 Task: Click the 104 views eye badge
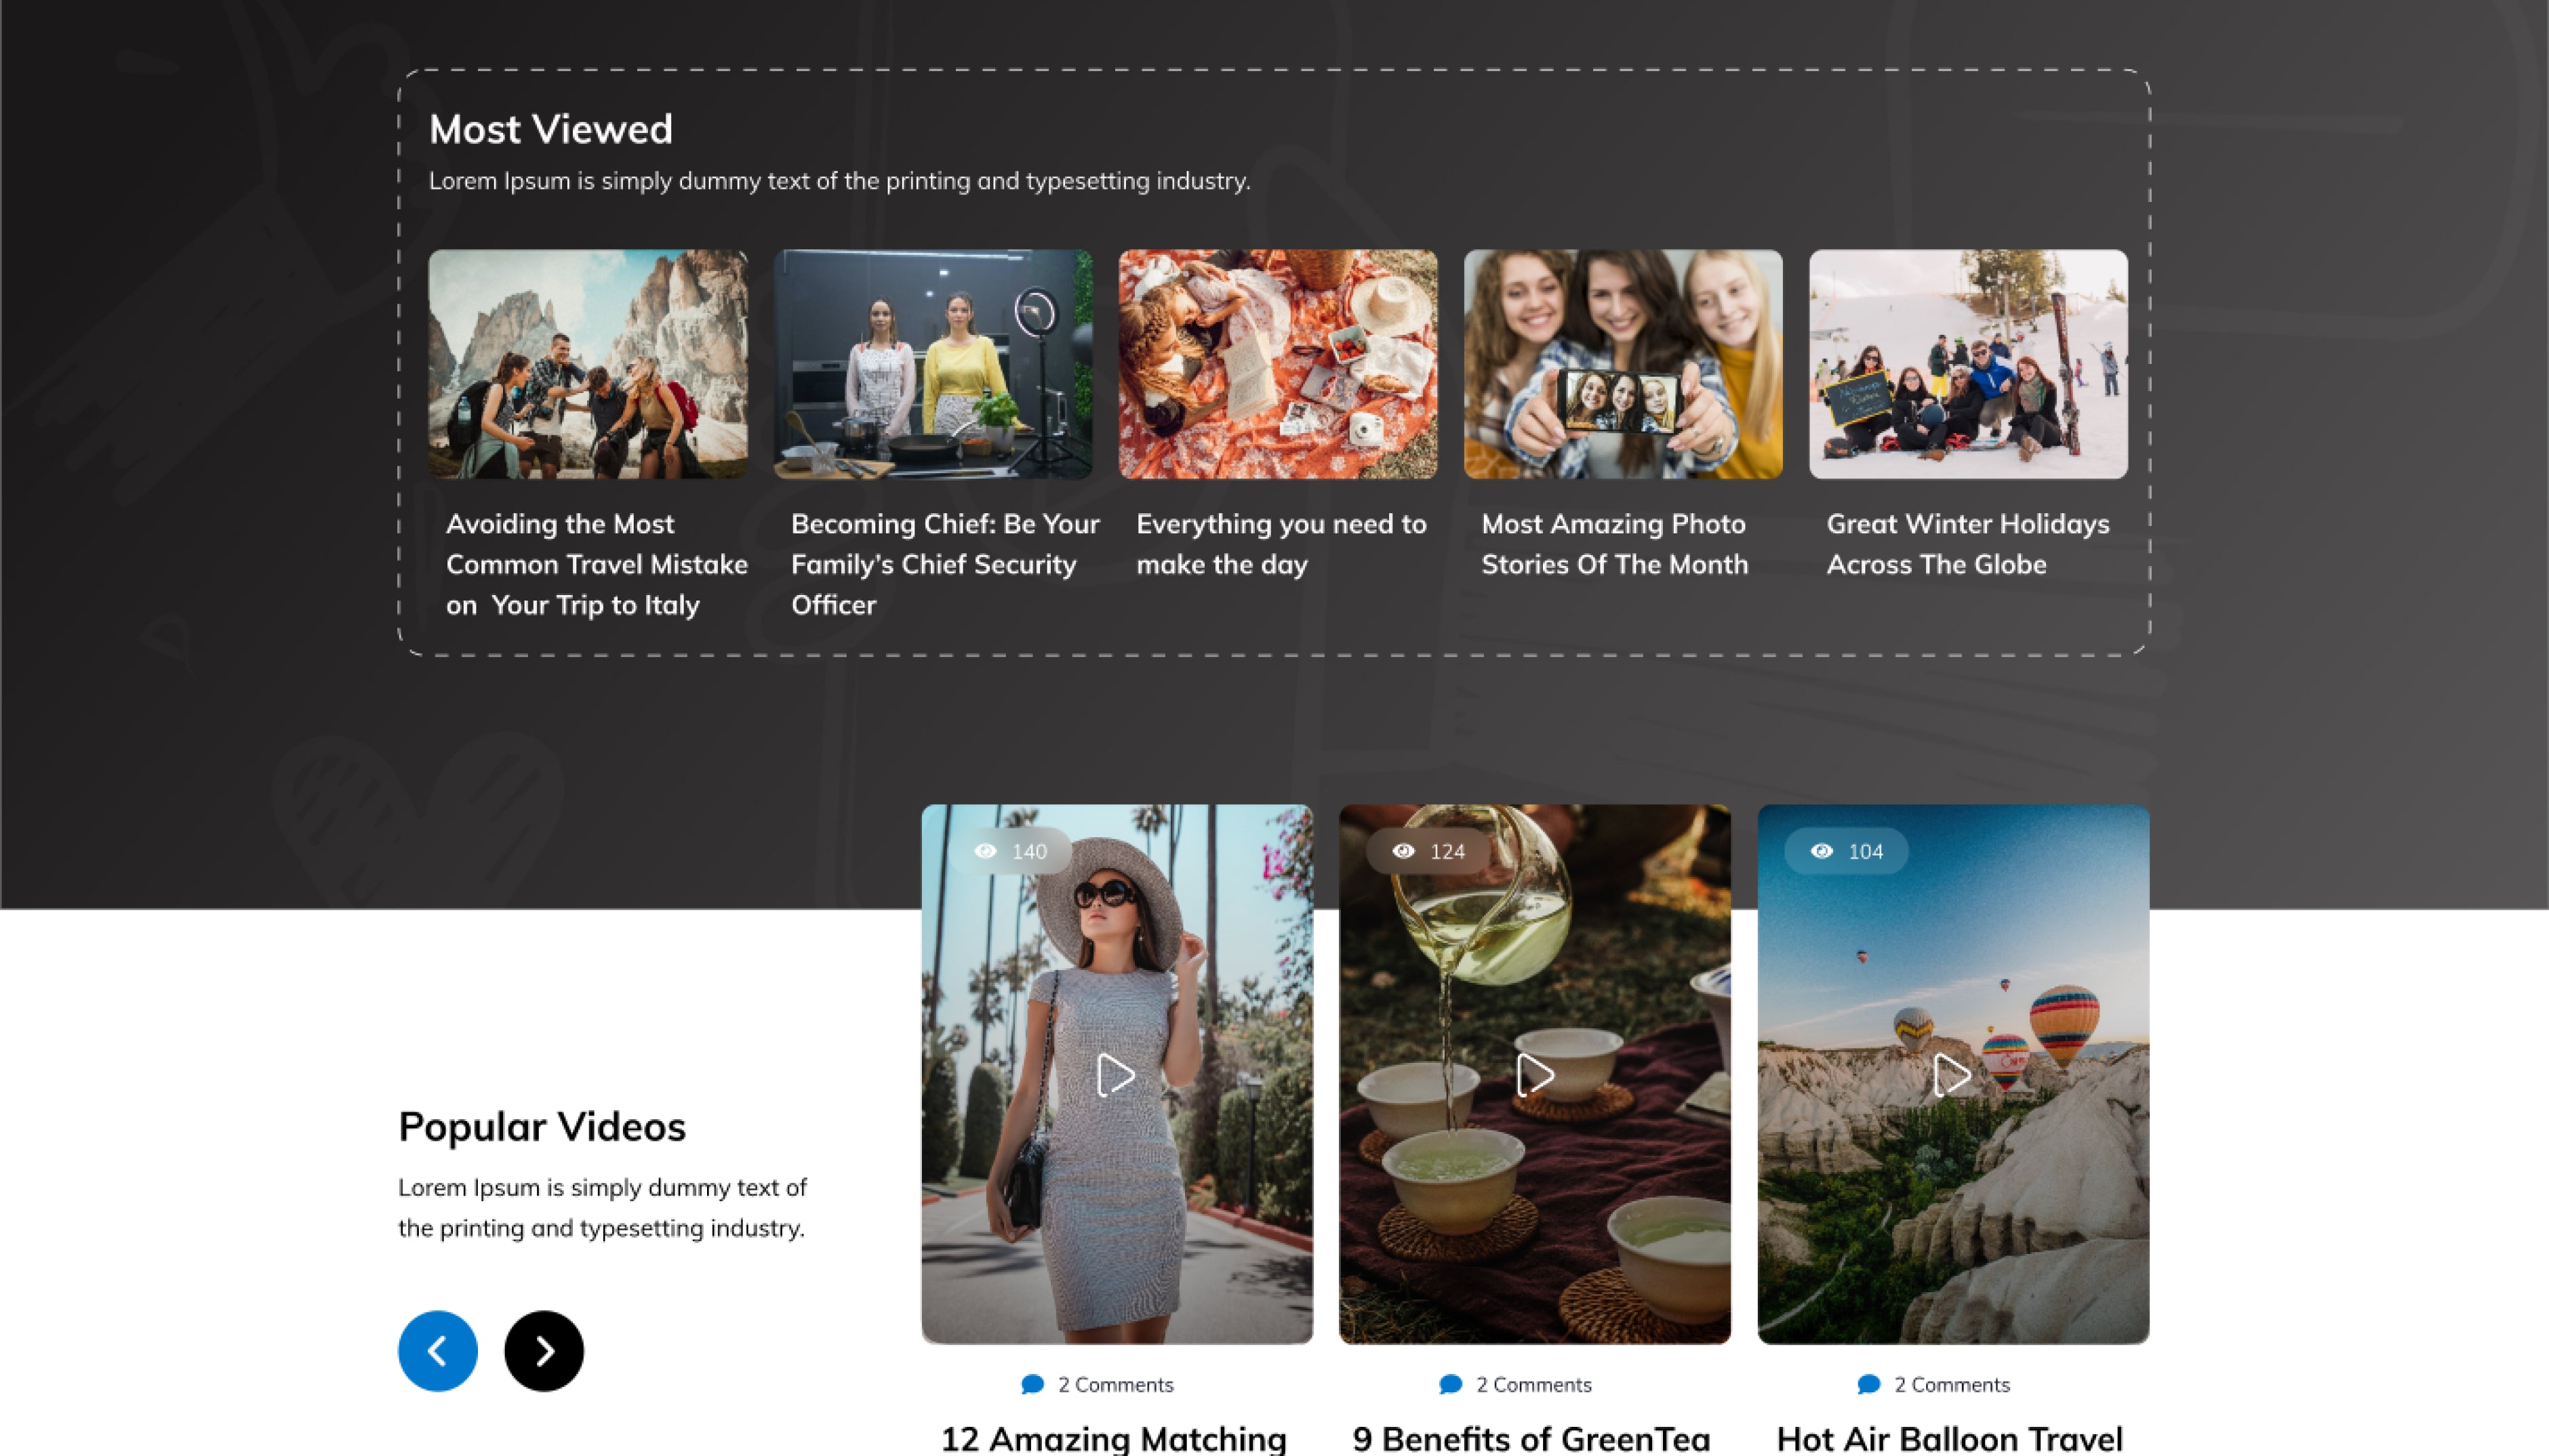point(1846,851)
